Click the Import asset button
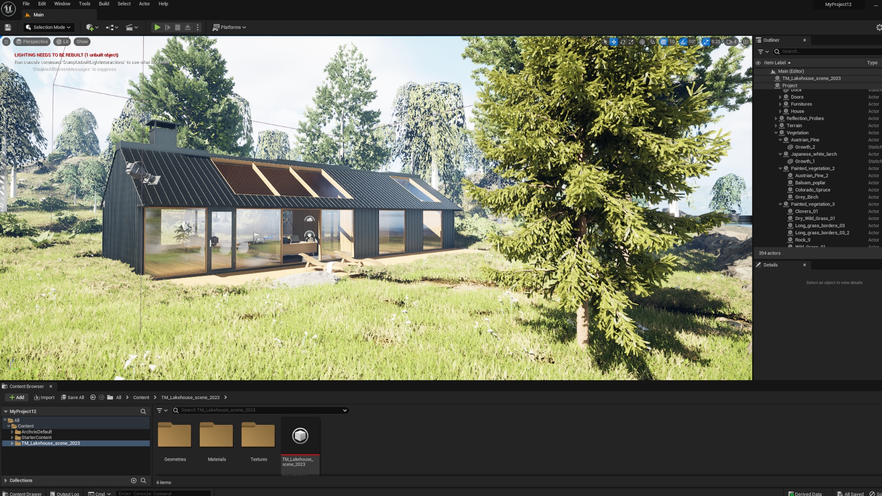882x496 pixels. 44,397
